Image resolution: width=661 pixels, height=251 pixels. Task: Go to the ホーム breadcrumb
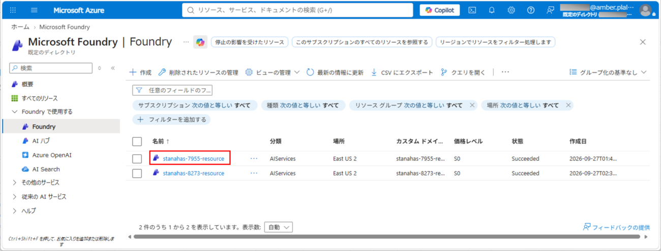pyautogui.click(x=20, y=27)
